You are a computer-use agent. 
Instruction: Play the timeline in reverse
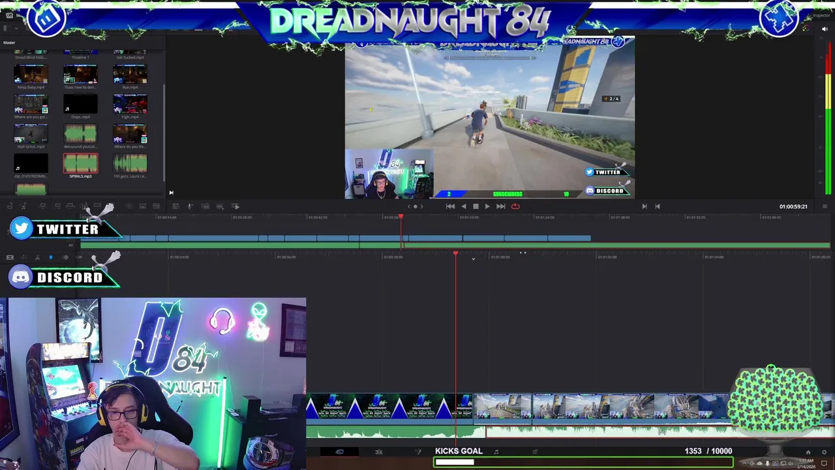(464, 206)
